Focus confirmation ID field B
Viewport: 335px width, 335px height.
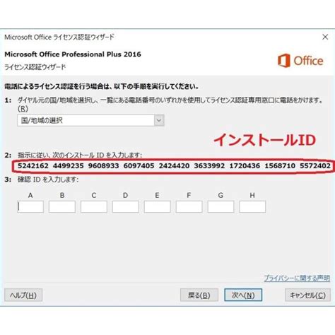(x=62, y=206)
